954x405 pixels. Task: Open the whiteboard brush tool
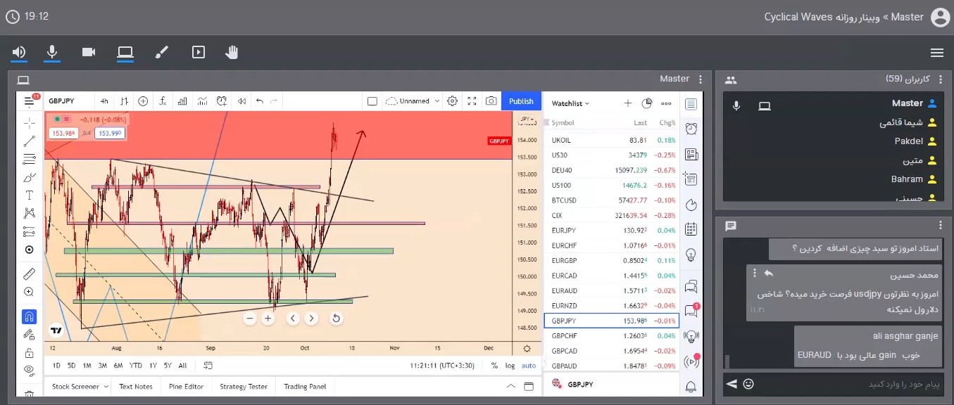(x=162, y=52)
